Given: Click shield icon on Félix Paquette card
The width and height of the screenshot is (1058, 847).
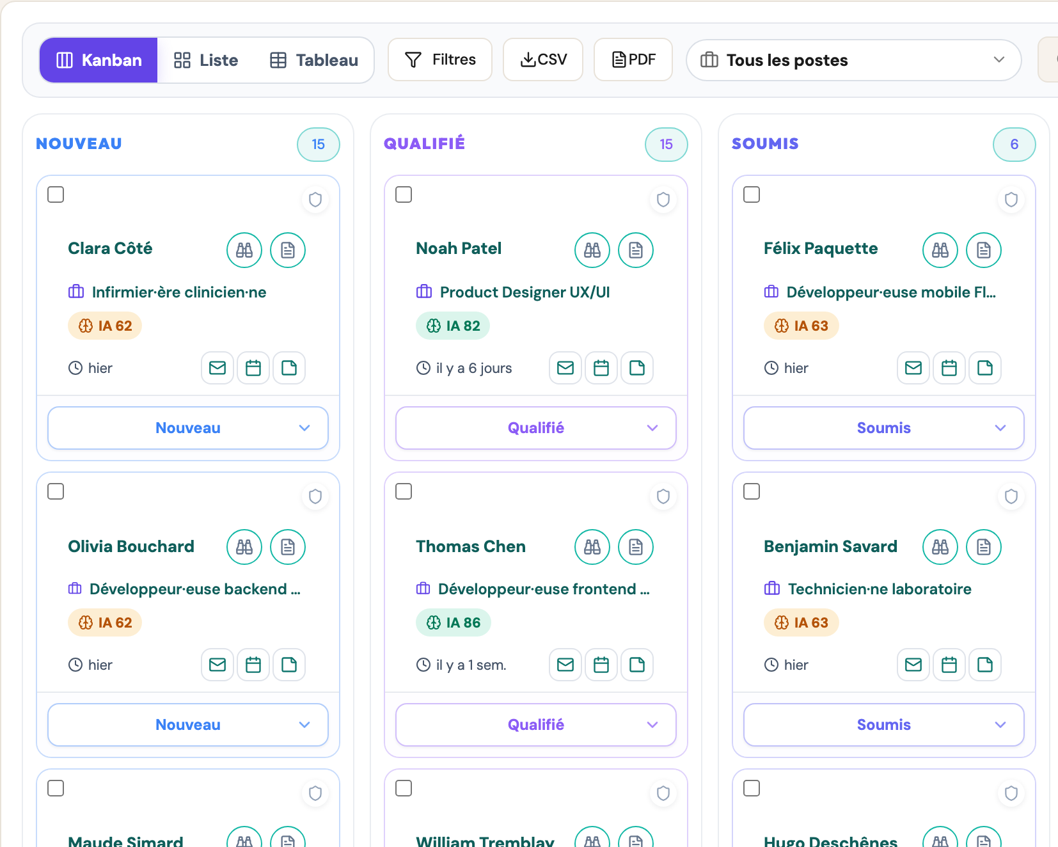Looking at the screenshot, I should [1011, 200].
